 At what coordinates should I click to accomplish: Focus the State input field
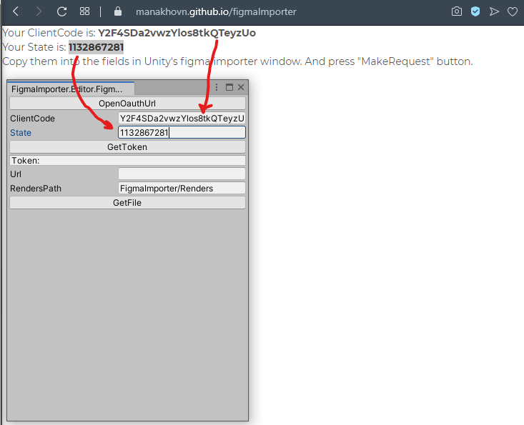[182, 133]
